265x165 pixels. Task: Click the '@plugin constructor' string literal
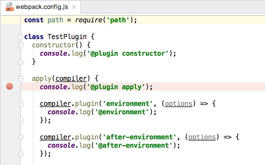pyautogui.click(x=128, y=54)
